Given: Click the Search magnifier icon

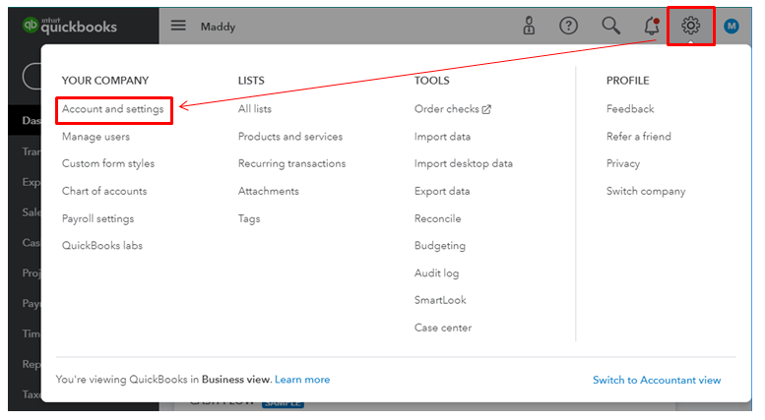Looking at the screenshot, I should click(x=610, y=26).
